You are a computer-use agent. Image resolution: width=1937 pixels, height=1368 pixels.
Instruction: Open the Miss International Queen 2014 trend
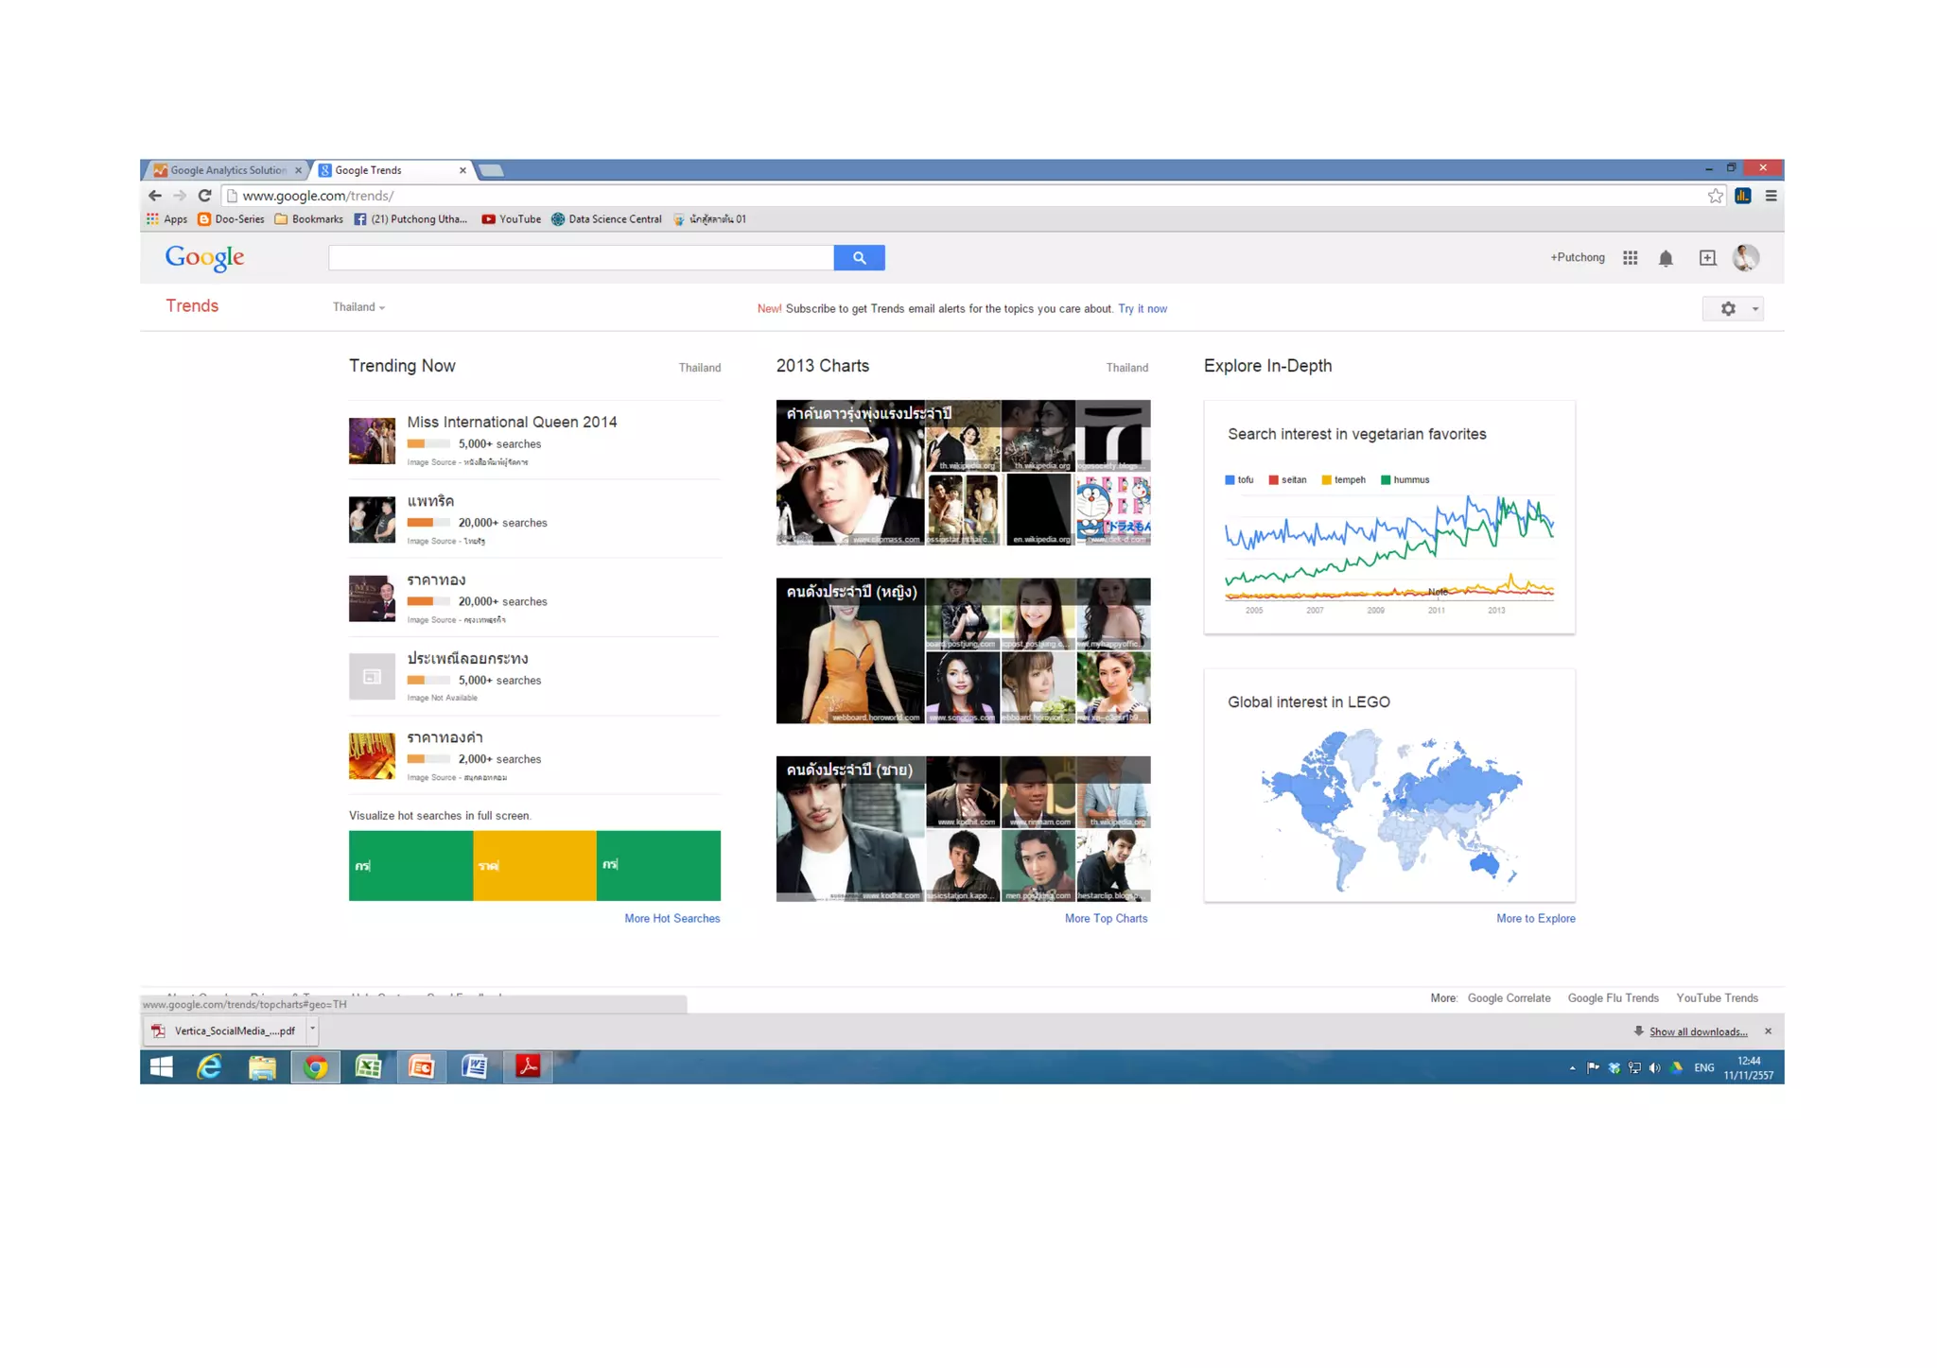tap(512, 422)
